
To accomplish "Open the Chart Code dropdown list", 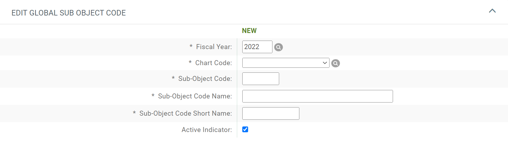I will click(286, 63).
